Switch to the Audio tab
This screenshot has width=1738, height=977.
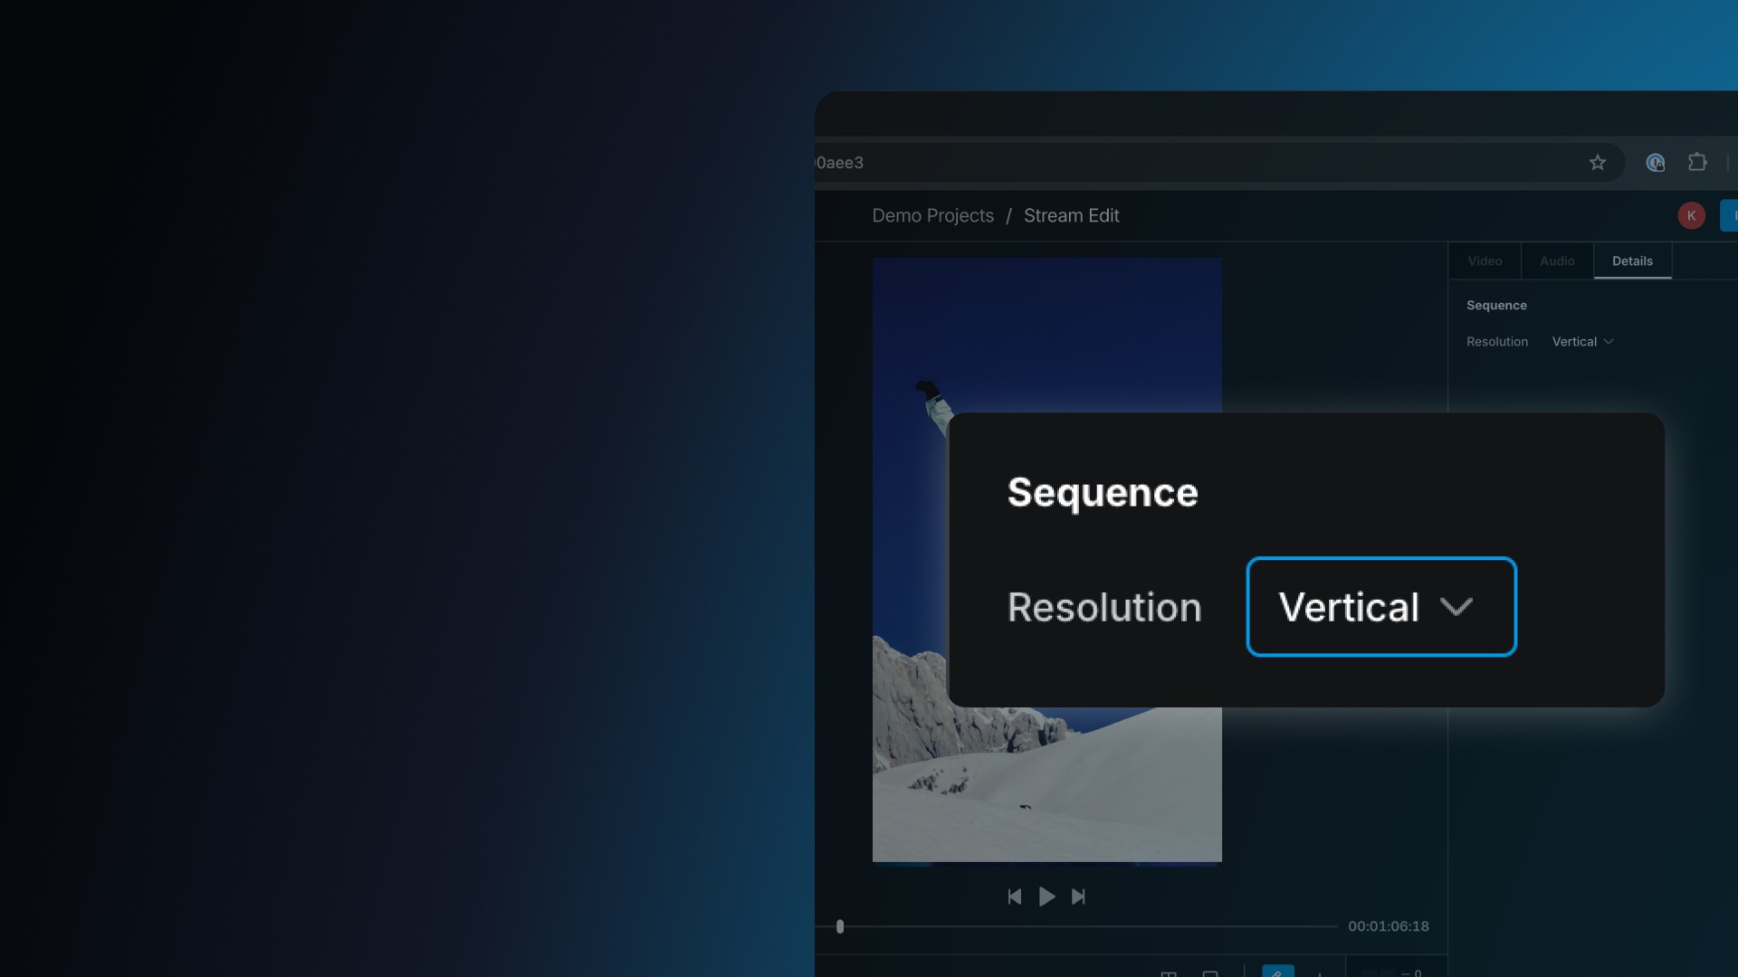[1557, 261]
